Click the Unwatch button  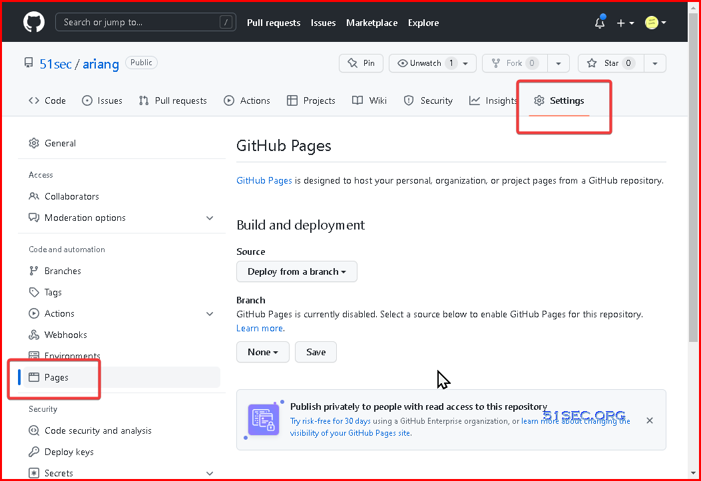click(427, 63)
